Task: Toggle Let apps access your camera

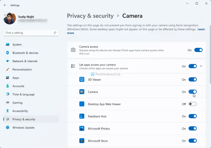Action: point(193,66)
